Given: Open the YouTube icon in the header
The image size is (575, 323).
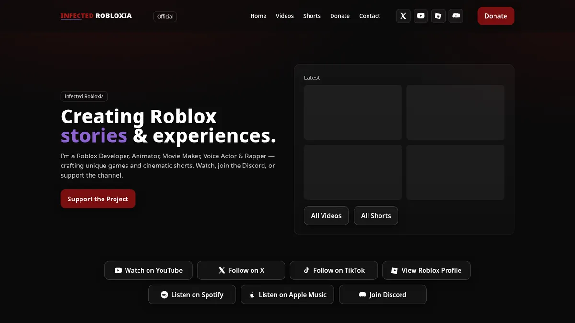Looking at the screenshot, I should click(421, 16).
